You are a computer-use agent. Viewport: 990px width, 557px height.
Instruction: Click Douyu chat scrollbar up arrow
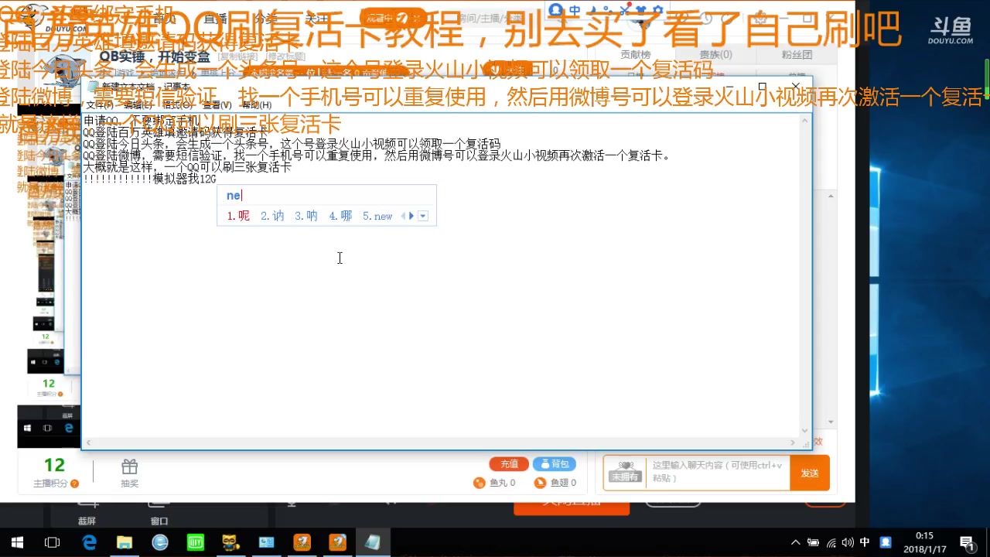click(831, 196)
